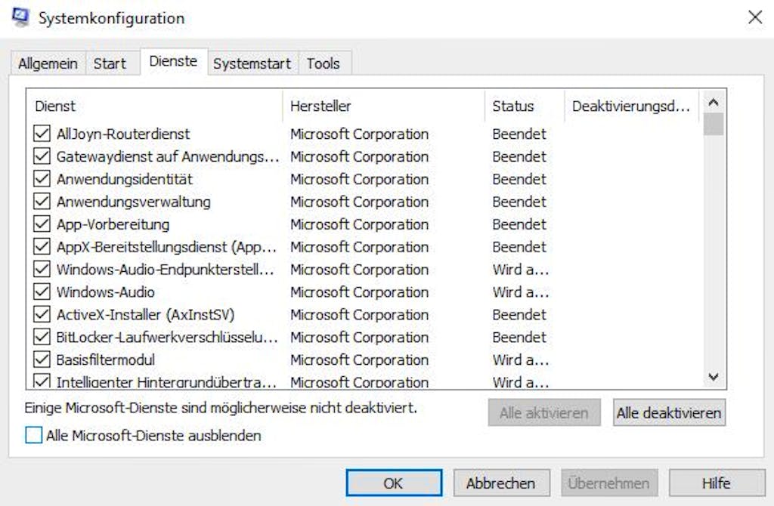774x506 pixels.
Task: Select the Dienste tab
Action: point(173,61)
